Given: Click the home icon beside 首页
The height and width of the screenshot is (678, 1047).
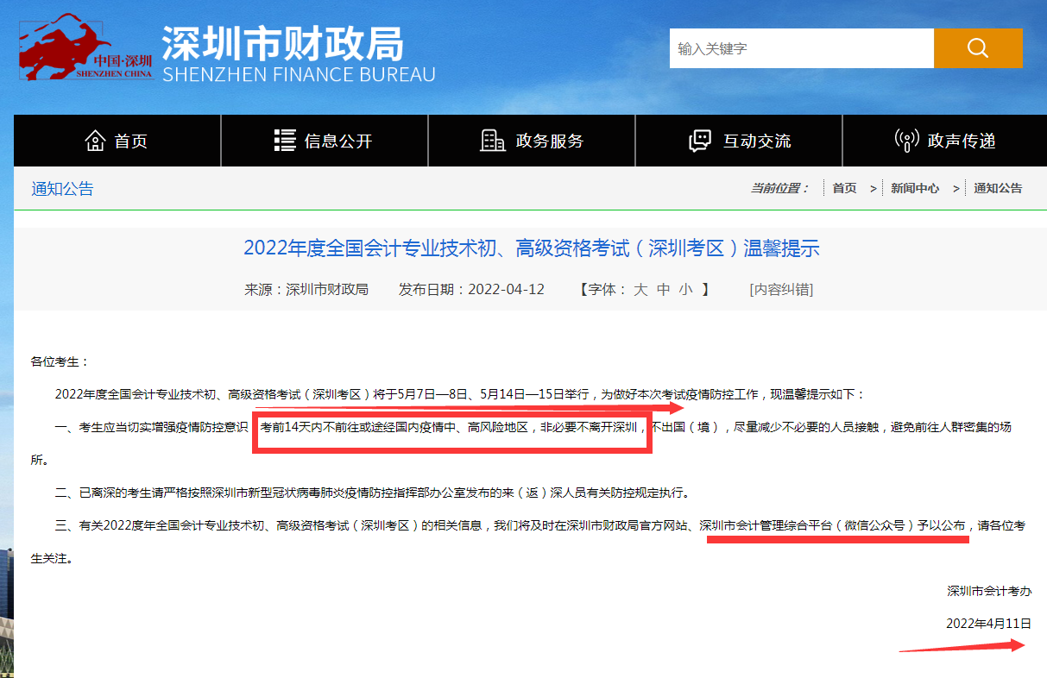Looking at the screenshot, I should [x=96, y=139].
